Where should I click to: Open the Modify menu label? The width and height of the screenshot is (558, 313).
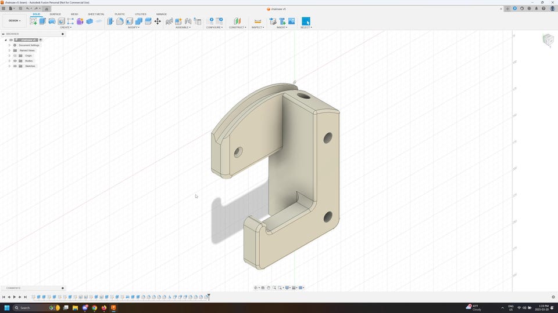coord(134,27)
